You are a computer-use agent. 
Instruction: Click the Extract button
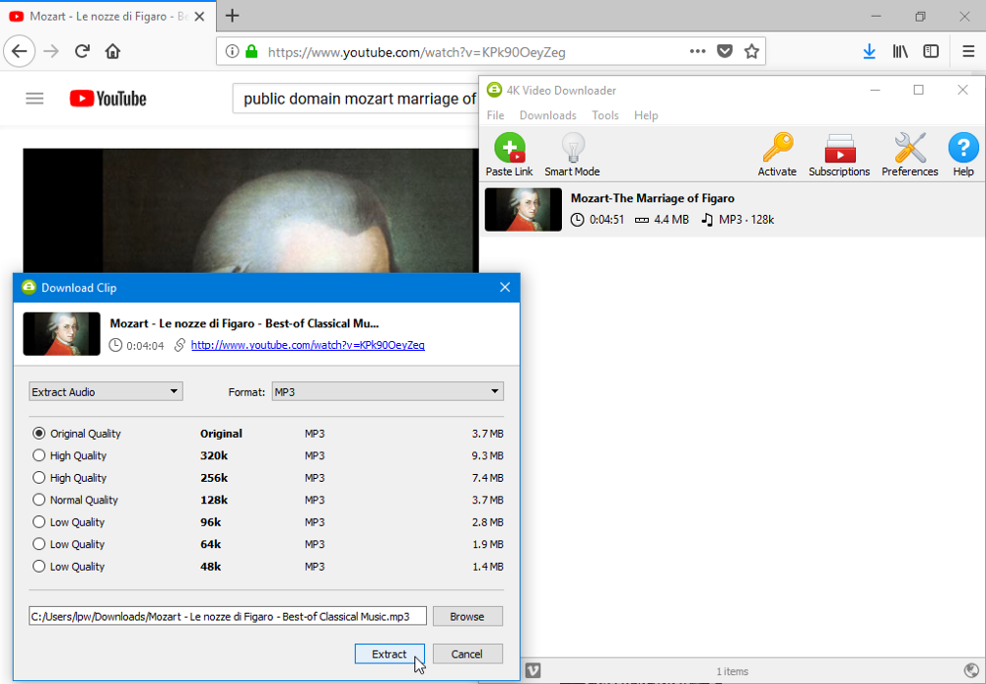389,653
